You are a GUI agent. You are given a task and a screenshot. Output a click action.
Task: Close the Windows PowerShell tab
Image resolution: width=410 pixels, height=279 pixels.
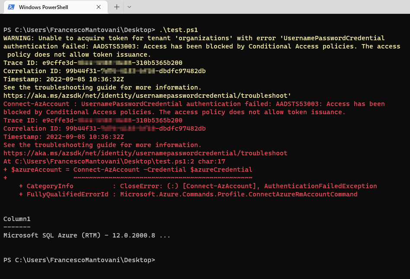(x=99, y=7)
